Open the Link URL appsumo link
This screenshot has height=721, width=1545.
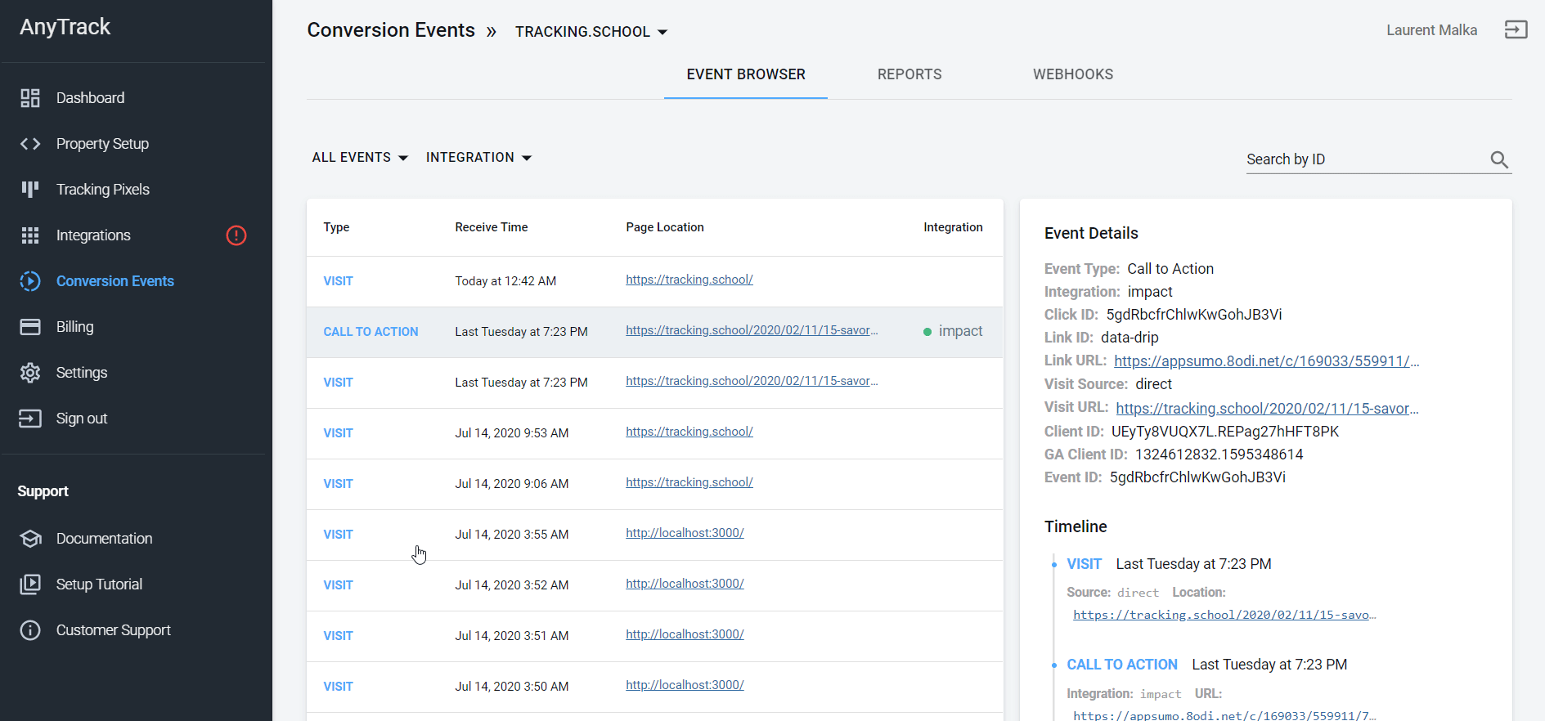(x=1266, y=361)
